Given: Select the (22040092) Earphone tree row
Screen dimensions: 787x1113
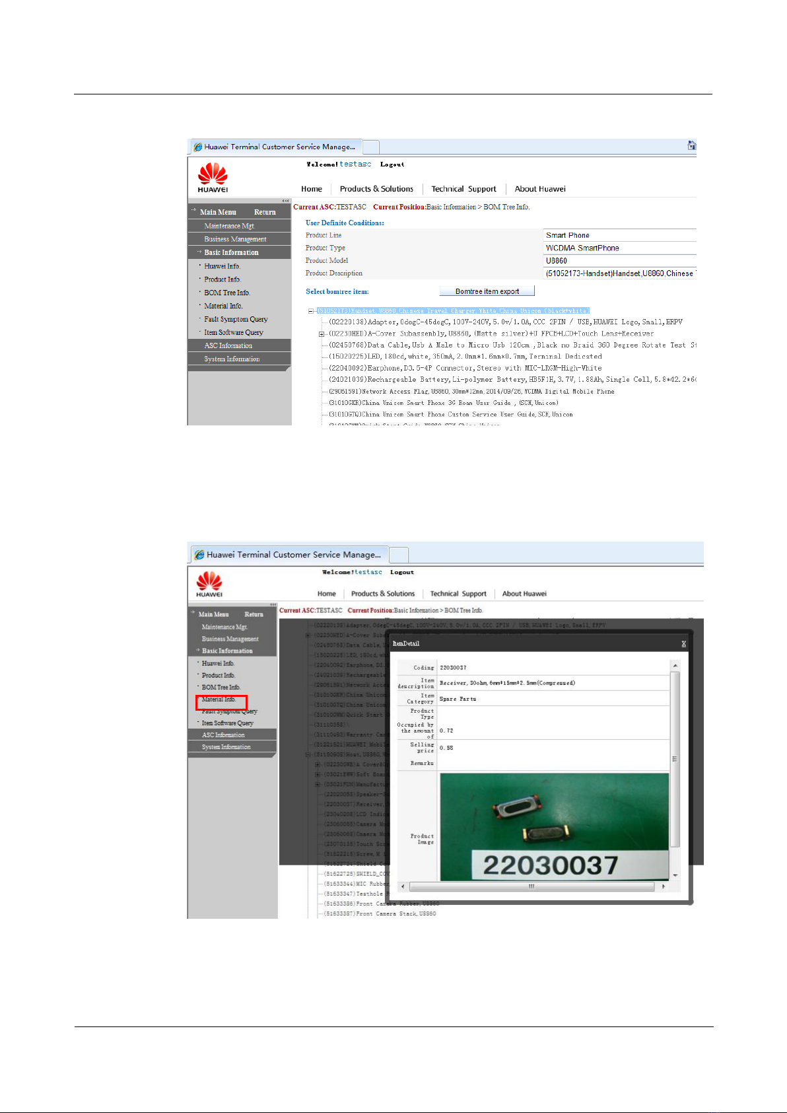Looking at the screenshot, I should pyautogui.click(x=465, y=369).
